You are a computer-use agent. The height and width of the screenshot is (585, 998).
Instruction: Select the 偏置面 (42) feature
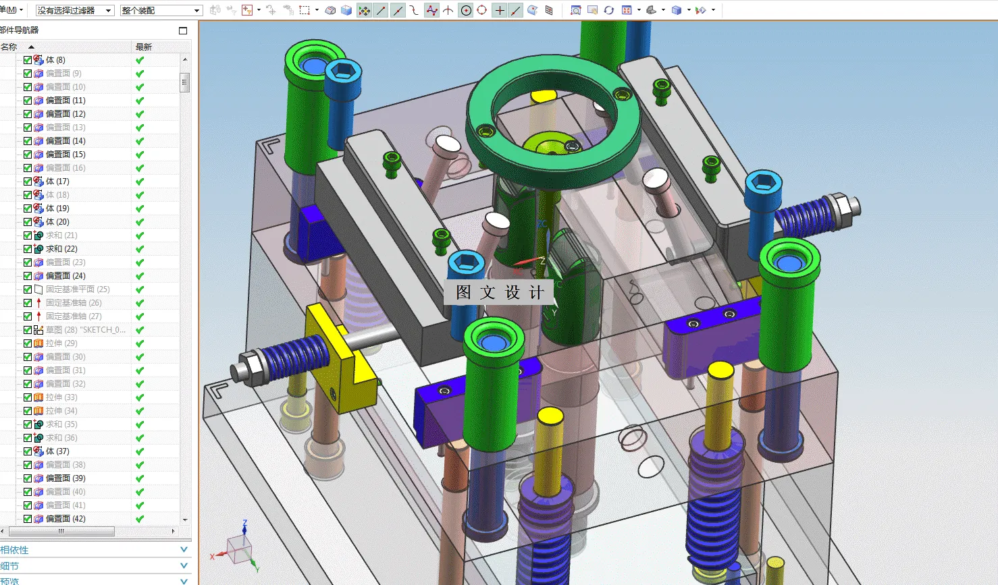click(x=65, y=519)
